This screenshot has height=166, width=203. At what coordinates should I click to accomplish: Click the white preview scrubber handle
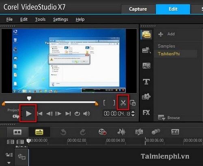(29, 98)
